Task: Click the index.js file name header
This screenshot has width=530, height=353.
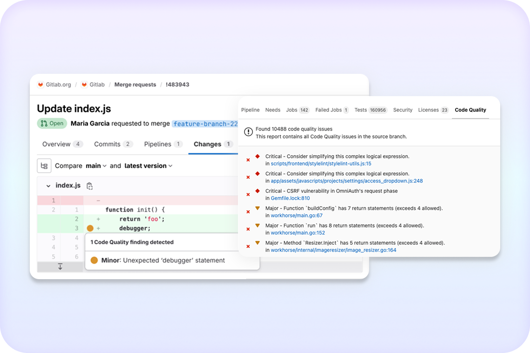Action: click(68, 185)
